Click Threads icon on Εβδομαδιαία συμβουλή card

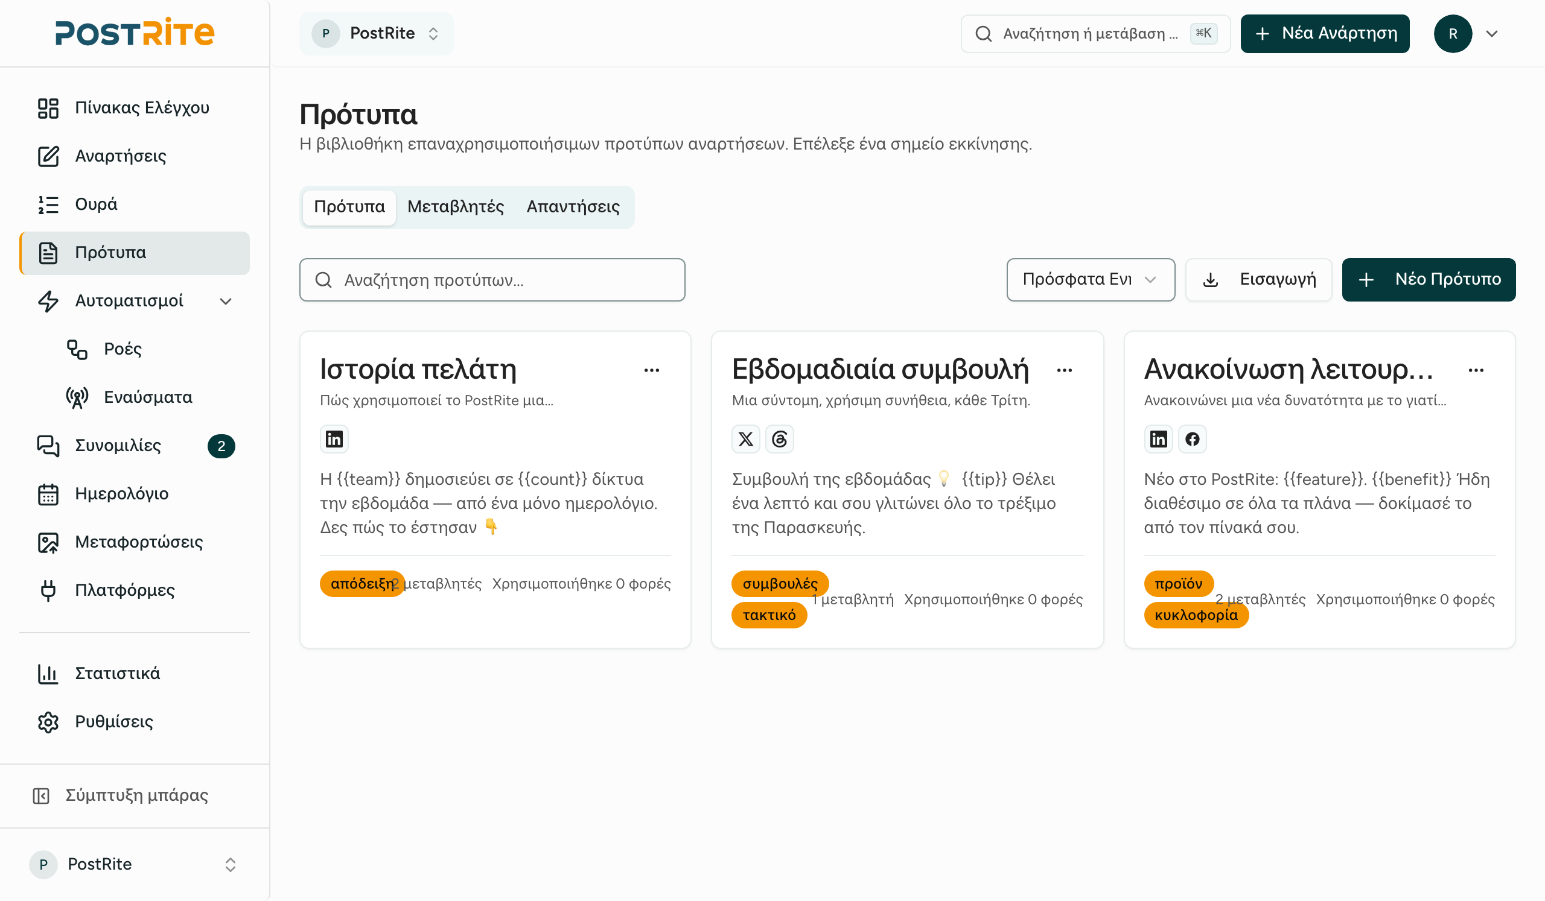tap(779, 439)
